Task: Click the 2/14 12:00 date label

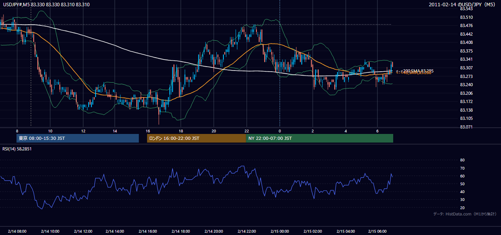Action: 83,231
